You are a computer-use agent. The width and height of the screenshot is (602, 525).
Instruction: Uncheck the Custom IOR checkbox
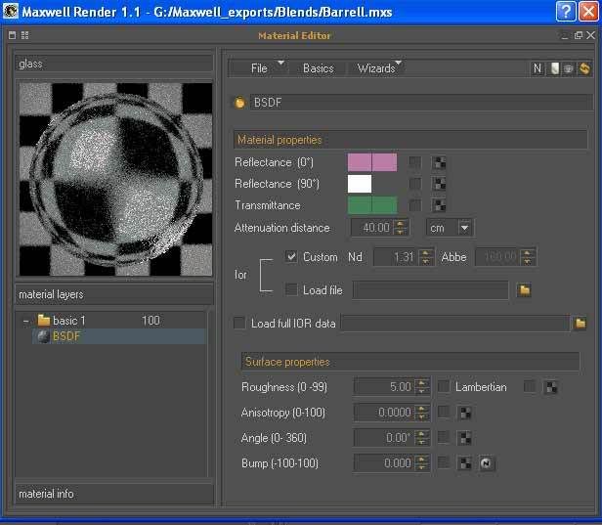click(x=291, y=257)
